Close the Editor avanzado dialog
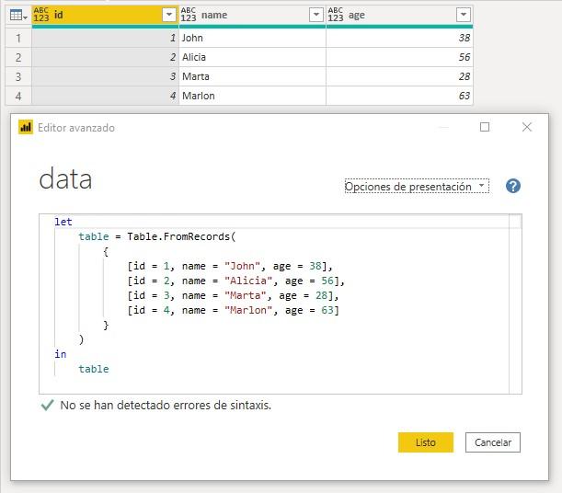 point(527,127)
